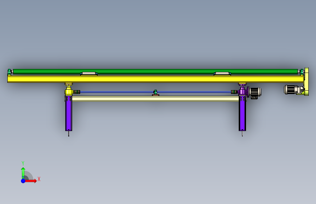Click the red X axis arrow

pos(31,181)
